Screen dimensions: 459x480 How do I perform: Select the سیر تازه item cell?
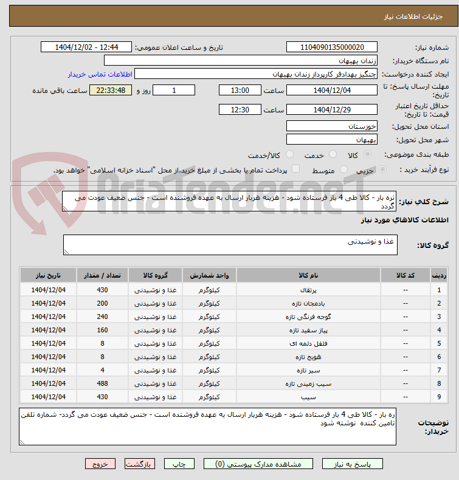[x=308, y=371]
